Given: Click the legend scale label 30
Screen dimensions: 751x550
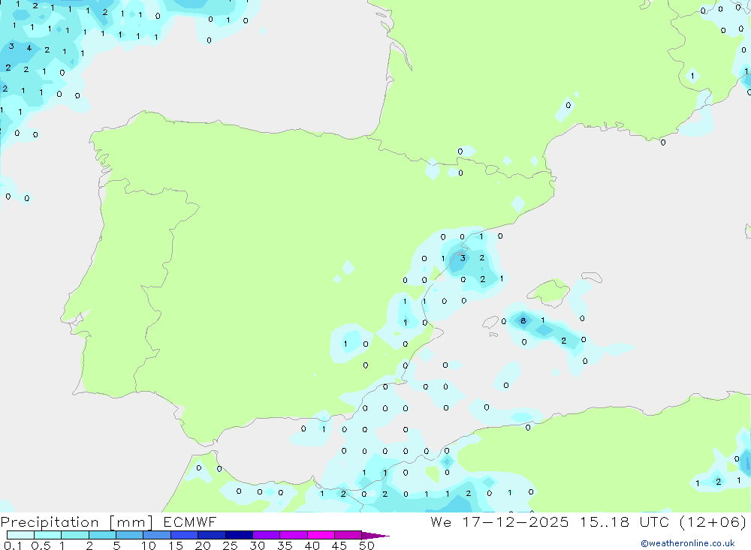Looking at the screenshot, I should [x=257, y=545].
